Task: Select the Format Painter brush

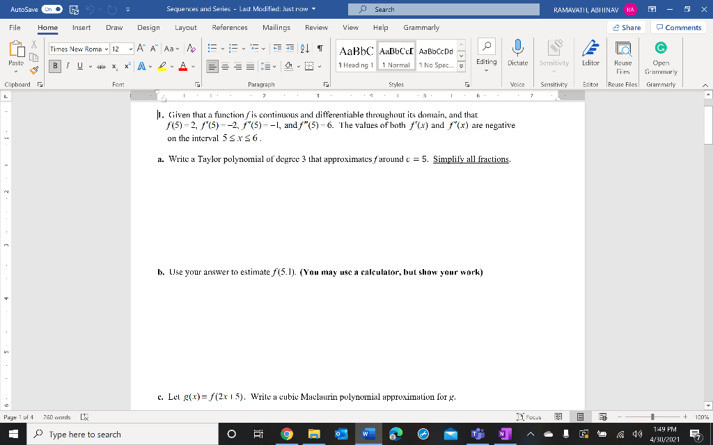Action: pos(33,70)
